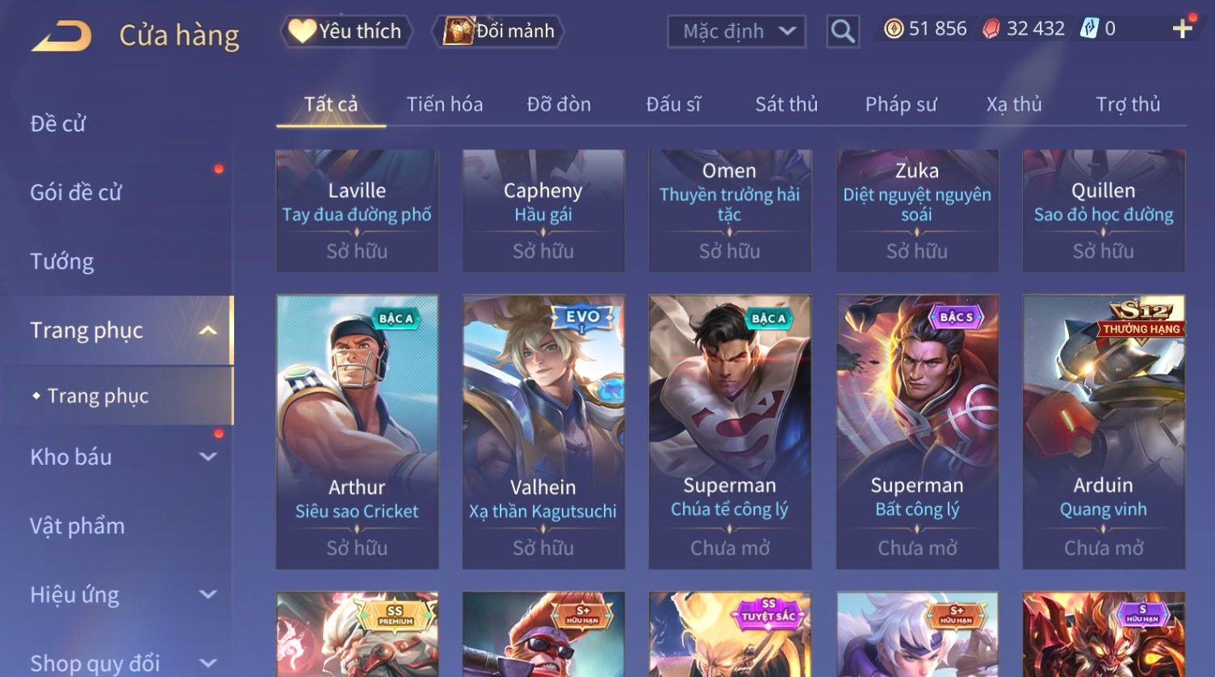Tap the blue voucher currency icon

(1090, 29)
